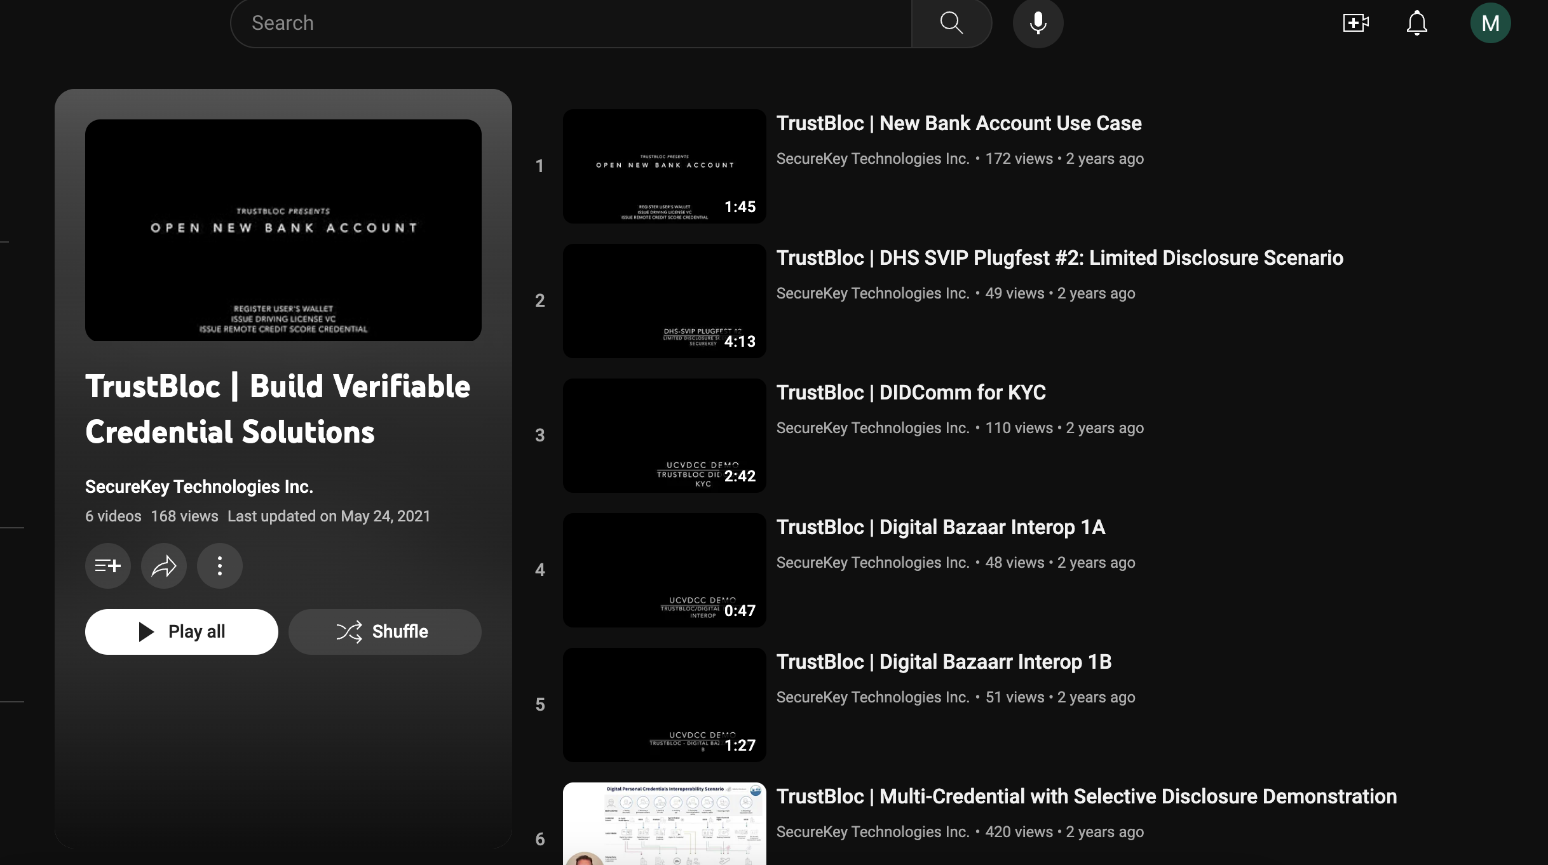Click the '6 videos' count text

[x=113, y=516]
